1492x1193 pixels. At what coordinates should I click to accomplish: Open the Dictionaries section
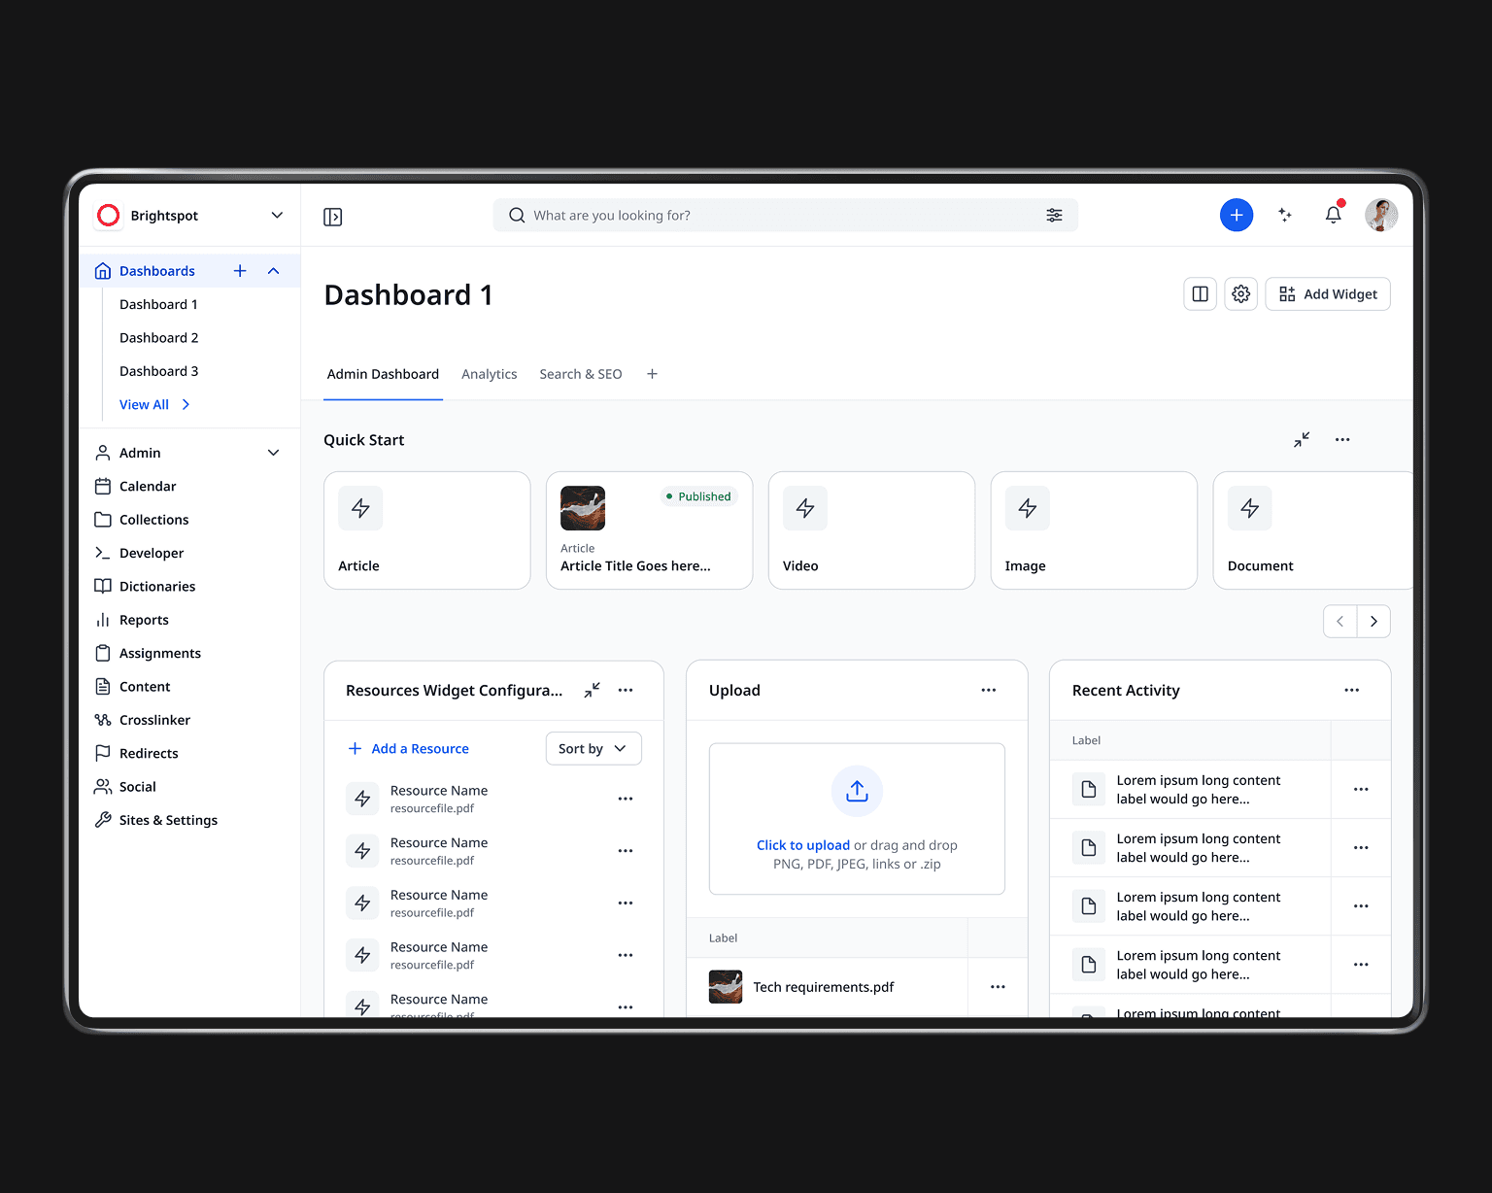155,586
